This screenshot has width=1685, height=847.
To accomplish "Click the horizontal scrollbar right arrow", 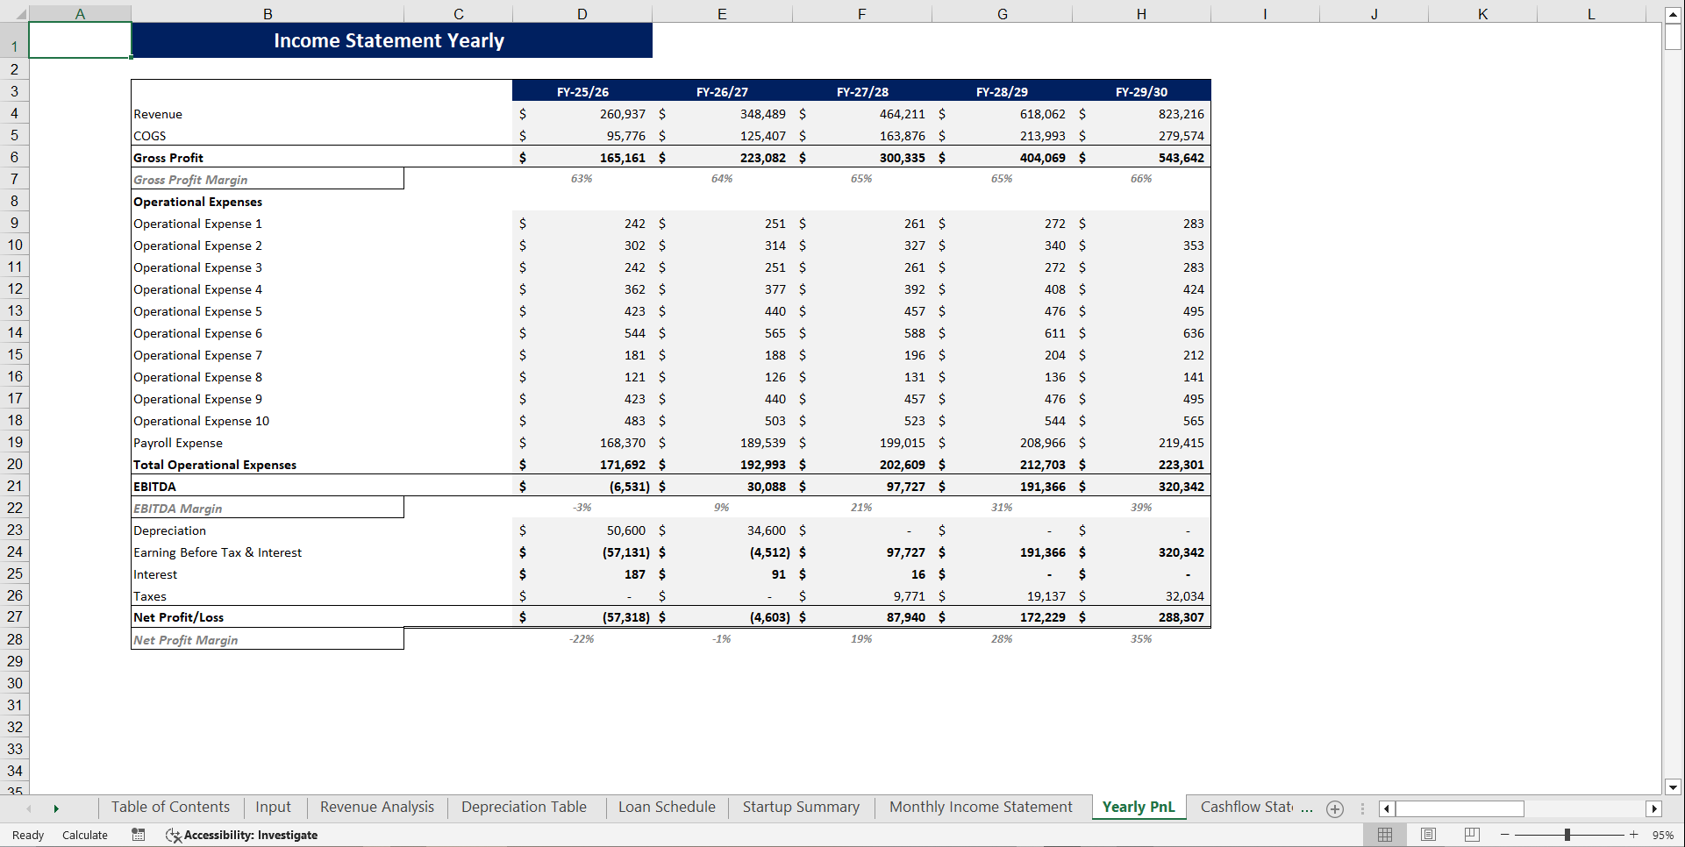I will (1656, 808).
